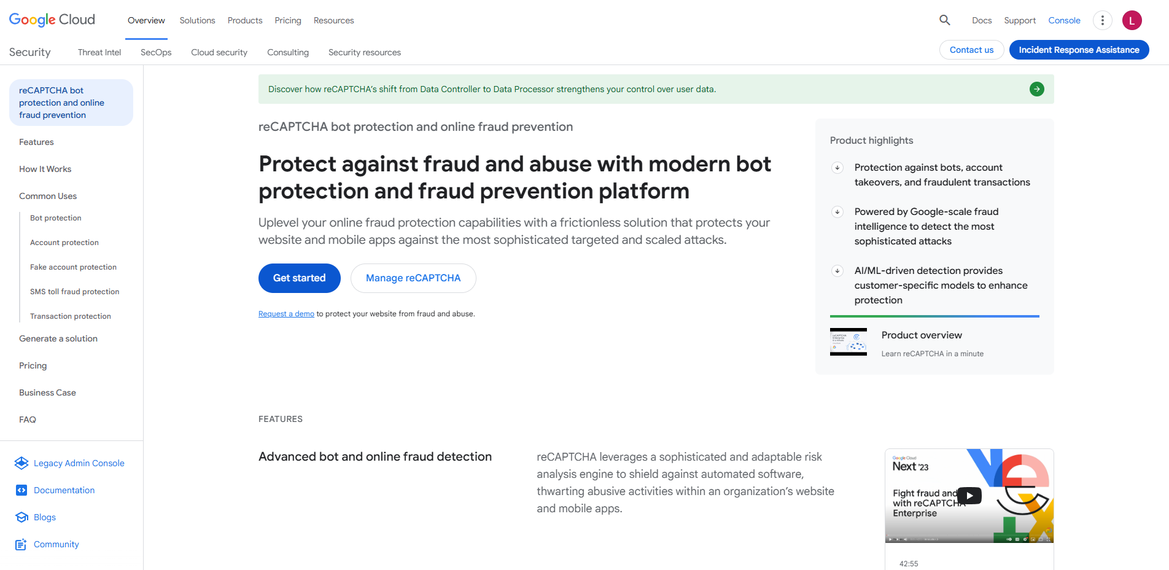Open the SecOps menu item
The width and height of the screenshot is (1169, 570).
point(156,52)
